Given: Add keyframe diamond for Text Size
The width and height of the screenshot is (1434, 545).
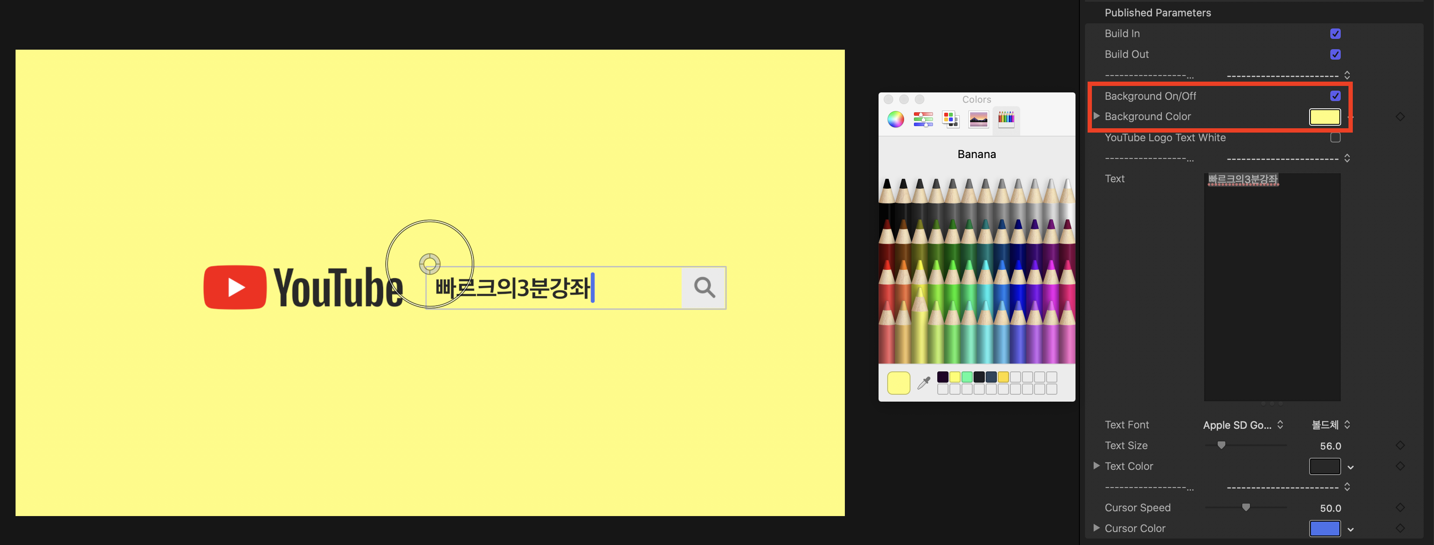Looking at the screenshot, I should tap(1399, 445).
